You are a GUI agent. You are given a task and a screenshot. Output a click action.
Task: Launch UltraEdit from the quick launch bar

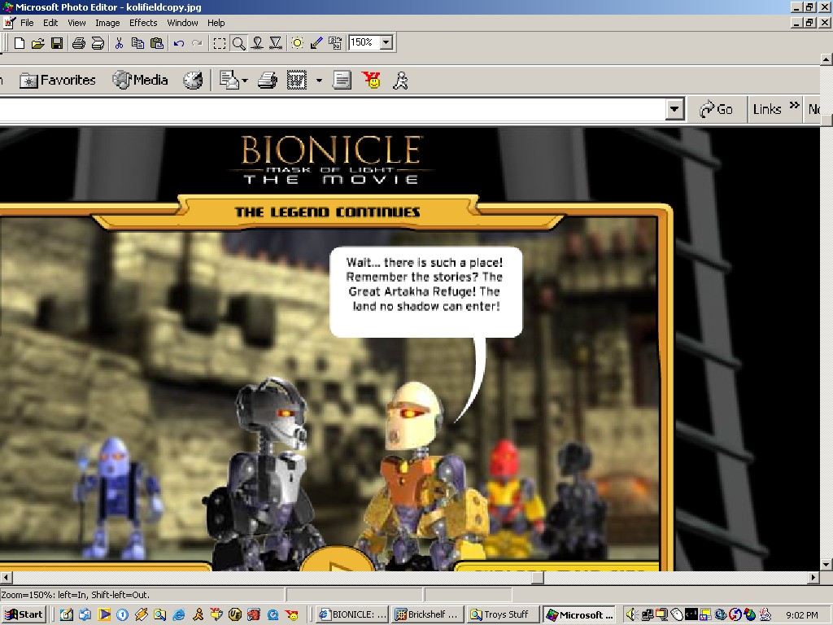tap(235, 615)
